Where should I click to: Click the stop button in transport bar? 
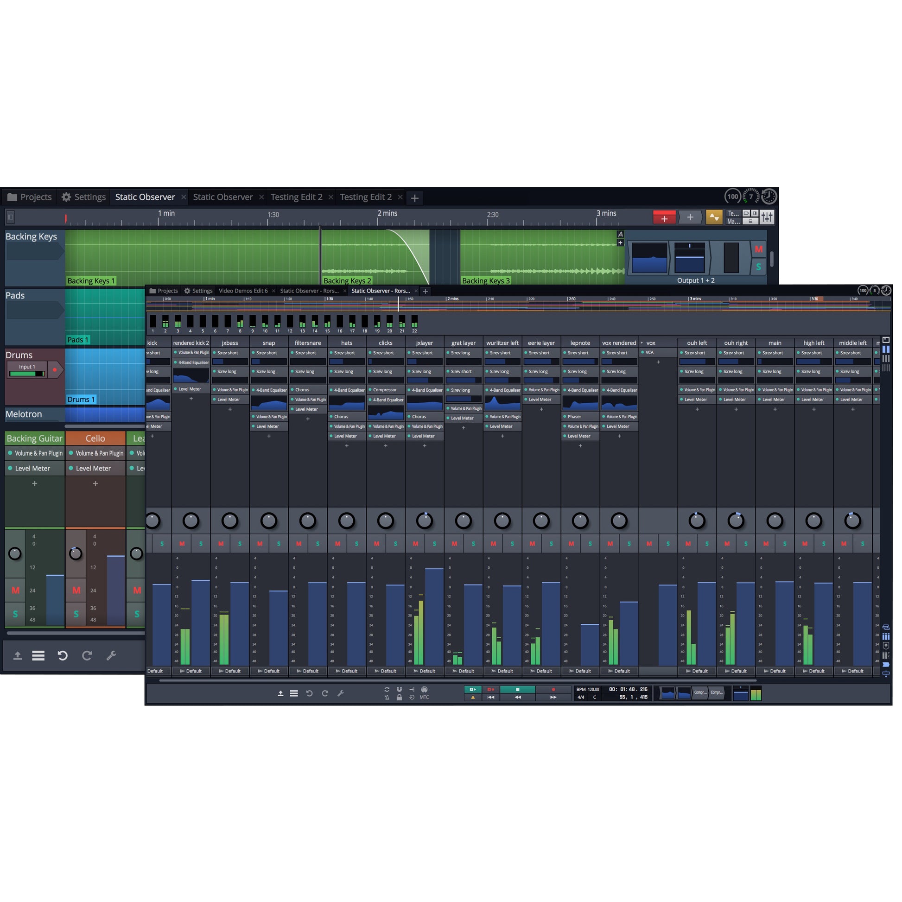(517, 689)
